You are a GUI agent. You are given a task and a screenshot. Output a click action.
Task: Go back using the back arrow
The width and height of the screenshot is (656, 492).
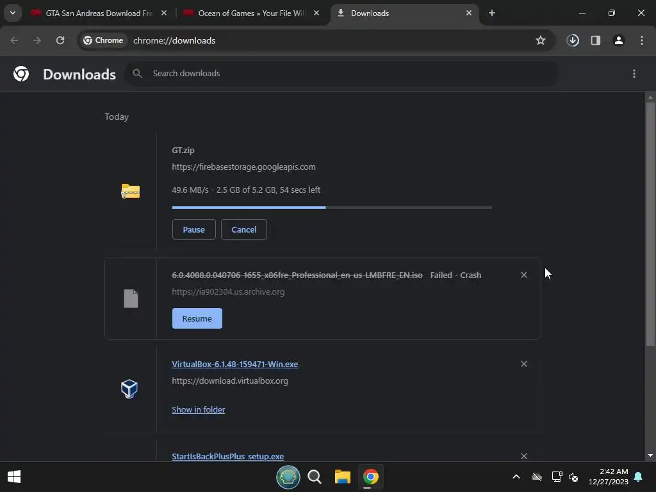[14, 40]
